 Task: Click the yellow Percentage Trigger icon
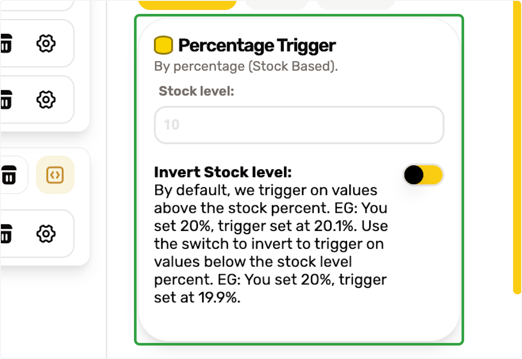point(164,46)
